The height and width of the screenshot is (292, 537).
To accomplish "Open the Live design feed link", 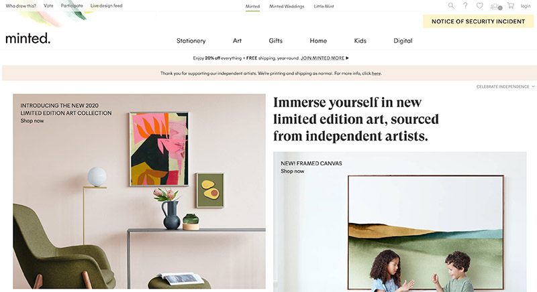I will (x=106, y=6).
